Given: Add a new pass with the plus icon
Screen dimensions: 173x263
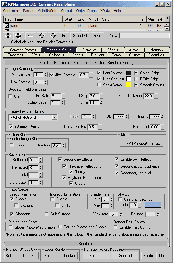Looking at the screenshot, I should 8,36.
